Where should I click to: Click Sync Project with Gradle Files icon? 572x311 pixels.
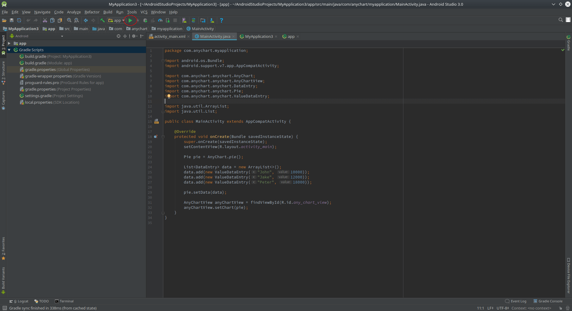point(194,20)
